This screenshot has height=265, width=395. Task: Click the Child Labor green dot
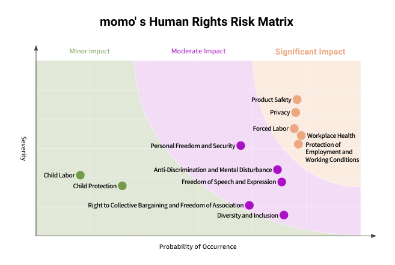coord(81,175)
